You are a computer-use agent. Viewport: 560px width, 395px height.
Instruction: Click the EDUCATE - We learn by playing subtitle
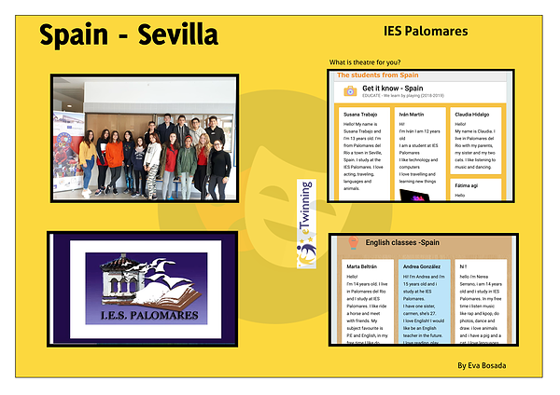coord(403,96)
